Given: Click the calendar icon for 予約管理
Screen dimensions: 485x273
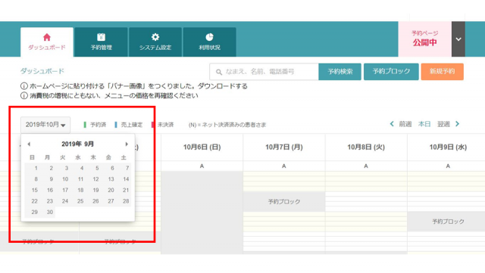Looking at the screenshot, I should tap(101, 37).
